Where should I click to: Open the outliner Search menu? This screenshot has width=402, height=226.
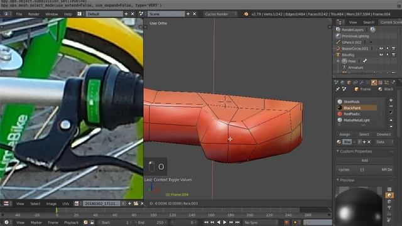[x=369, y=23]
